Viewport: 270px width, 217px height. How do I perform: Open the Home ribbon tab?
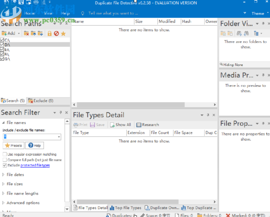point(30,13)
